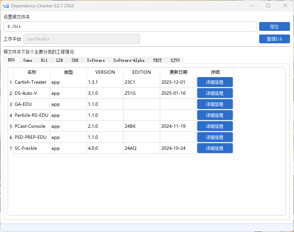Maximize the Dependency-Checker window

pos(268,6)
